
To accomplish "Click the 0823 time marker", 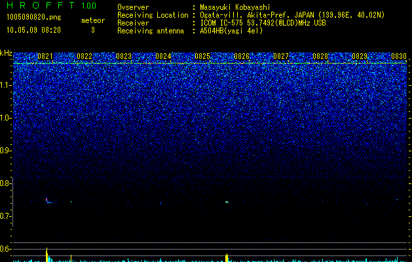I will pyautogui.click(x=124, y=56).
